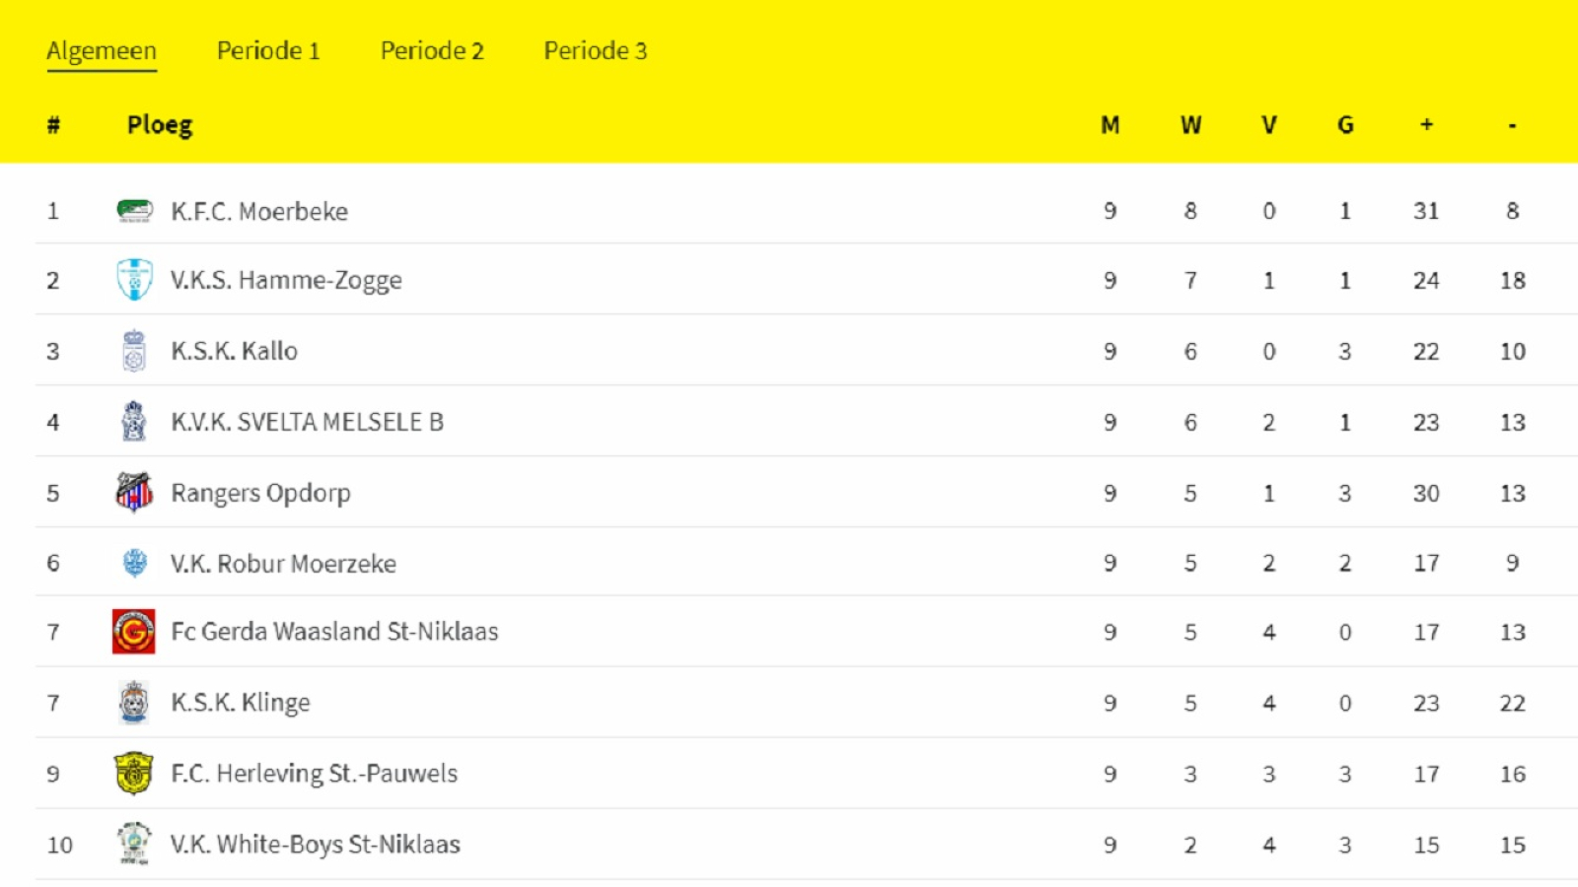Screen dimensions: 1578x887
Task: Click the yellow Herleving St.-Pauwels badge
Action: [134, 774]
